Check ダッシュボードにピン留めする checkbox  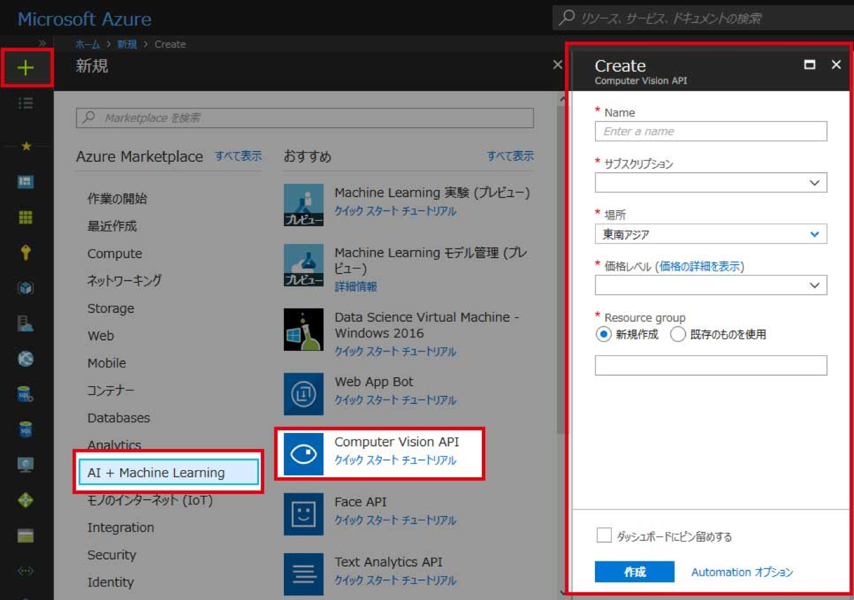pyautogui.click(x=604, y=535)
